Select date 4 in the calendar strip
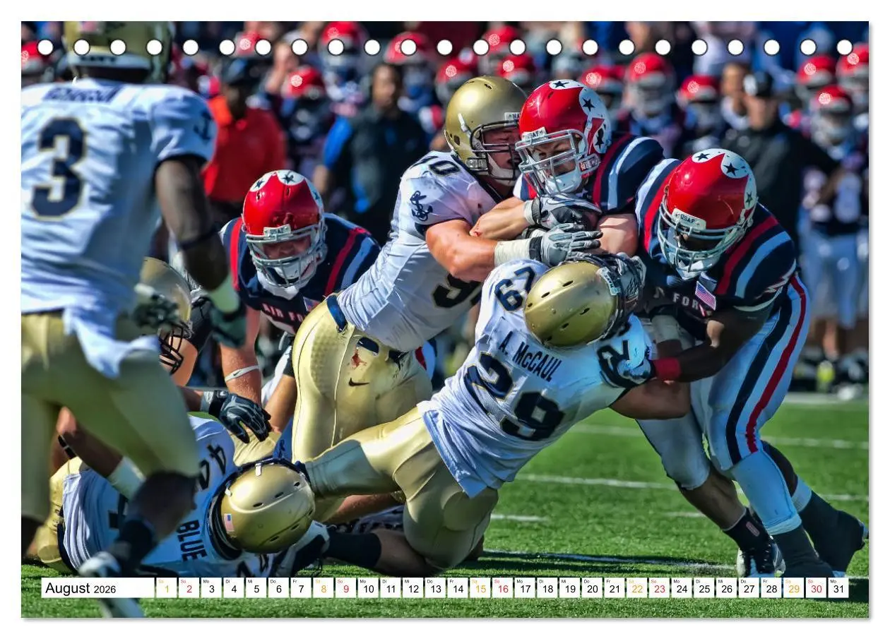Screen dimensions: 890x639 233,588
